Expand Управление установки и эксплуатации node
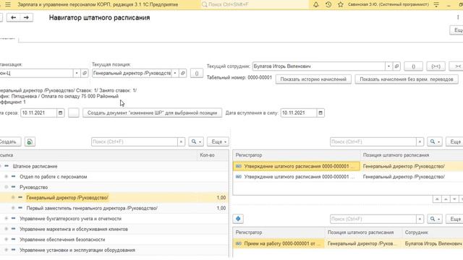Image resolution: width=463 pixels, height=260 pixels. pos(7,250)
